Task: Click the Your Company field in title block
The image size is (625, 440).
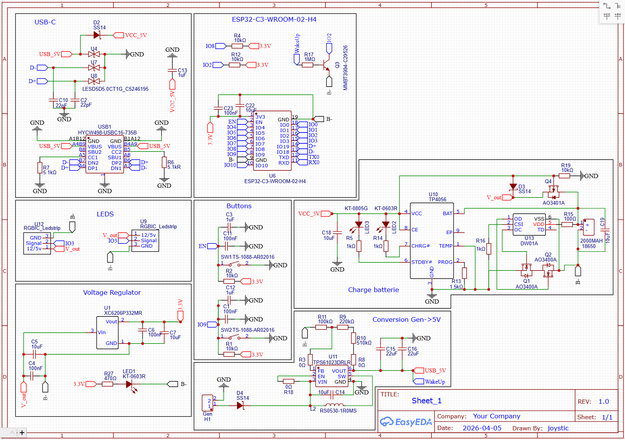Action: [497, 416]
